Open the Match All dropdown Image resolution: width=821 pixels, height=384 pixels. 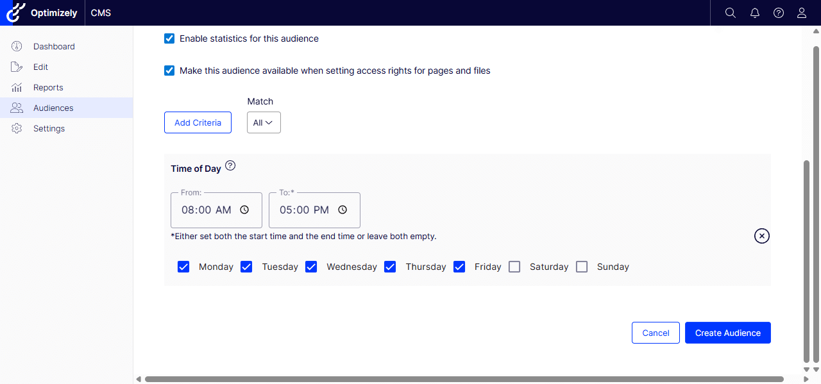coord(264,122)
